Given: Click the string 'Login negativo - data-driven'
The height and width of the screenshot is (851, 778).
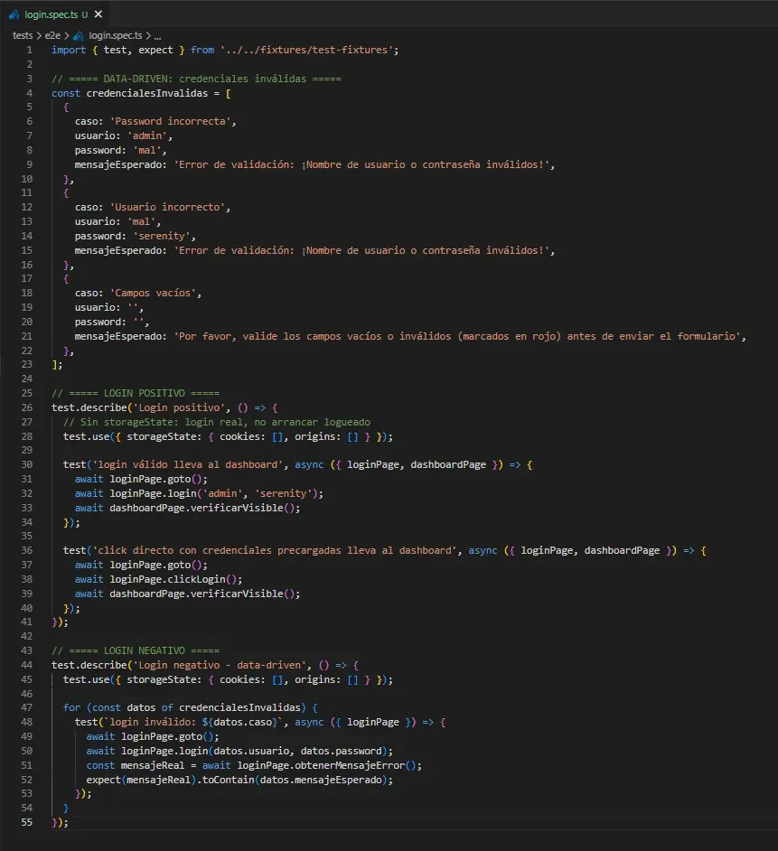Looking at the screenshot, I should click(x=220, y=666).
